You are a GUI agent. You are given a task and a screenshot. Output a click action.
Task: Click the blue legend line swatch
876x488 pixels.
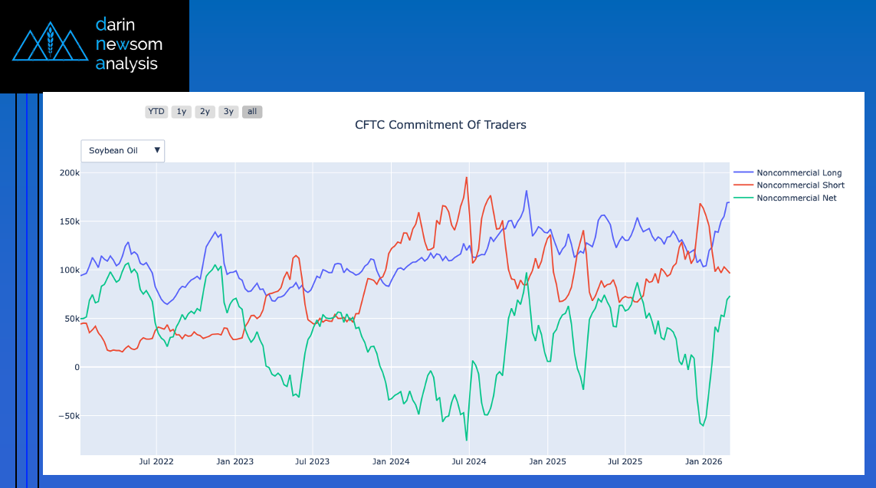click(743, 172)
